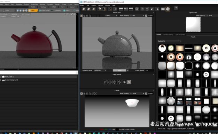Toggle Falloff in MODO toolbar

click(x=67, y=10)
